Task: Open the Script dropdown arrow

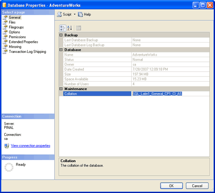Action: pyautogui.click(x=74, y=14)
